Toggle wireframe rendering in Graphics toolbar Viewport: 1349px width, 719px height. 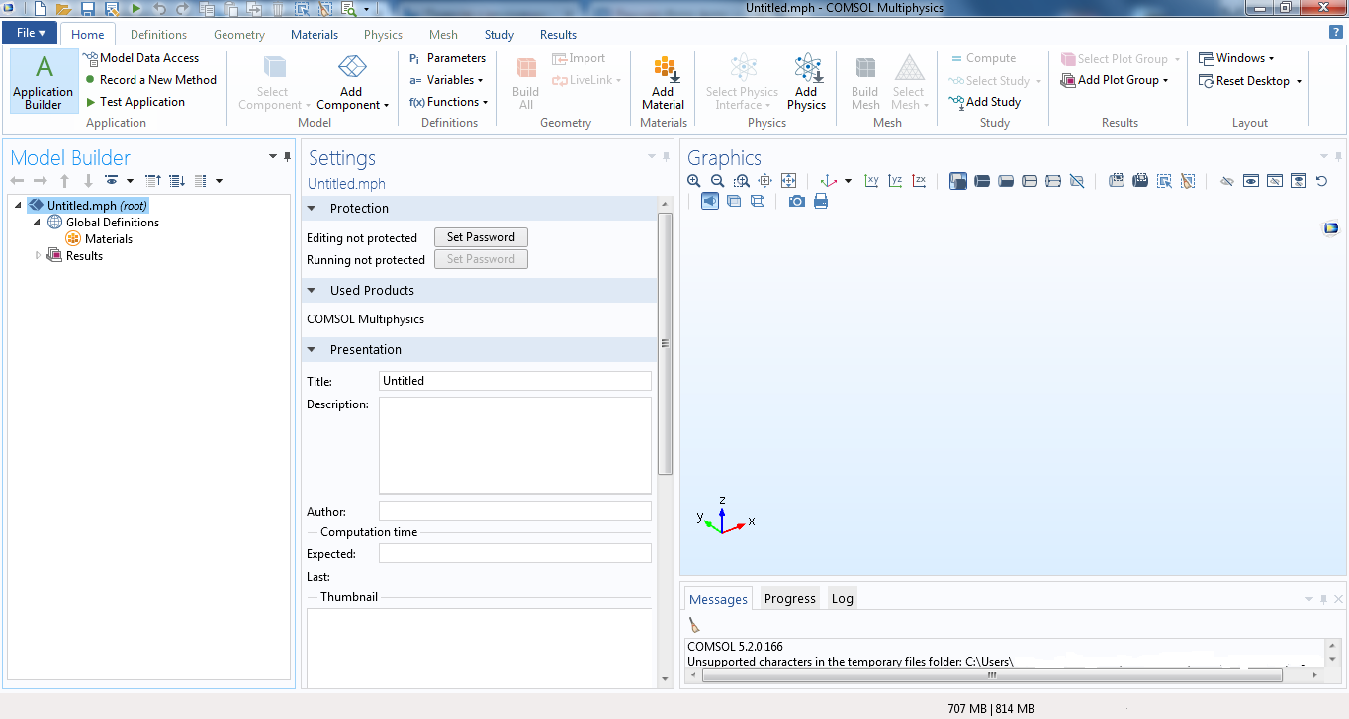coord(758,202)
